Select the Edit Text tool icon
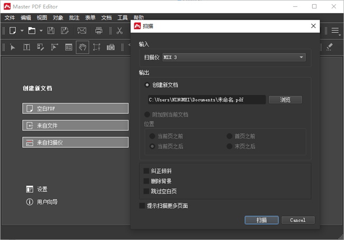Viewport: 344px width, 240px height. click(27, 47)
